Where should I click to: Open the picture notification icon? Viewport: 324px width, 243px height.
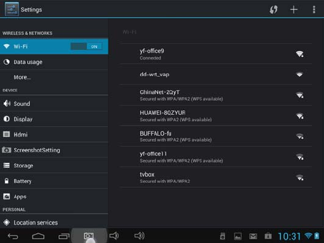click(238, 236)
